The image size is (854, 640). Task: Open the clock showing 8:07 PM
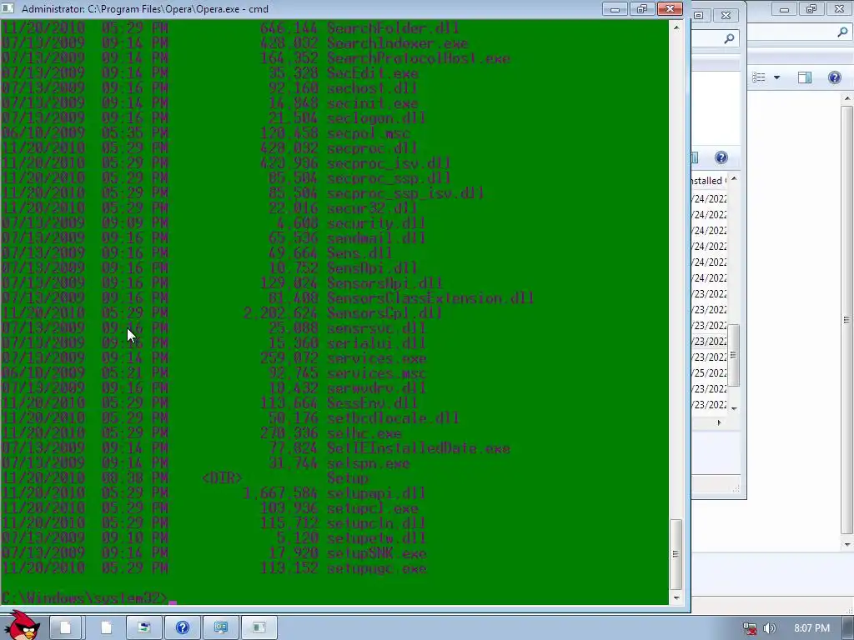[x=811, y=628]
